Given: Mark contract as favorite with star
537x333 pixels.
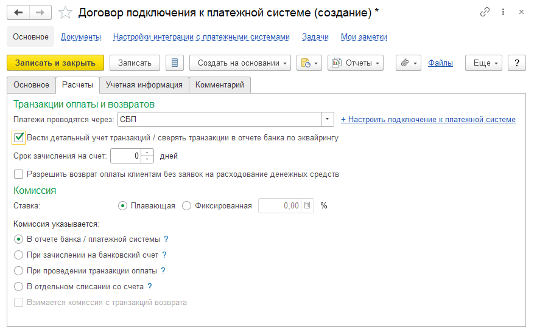Looking at the screenshot, I should click(x=66, y=12).
